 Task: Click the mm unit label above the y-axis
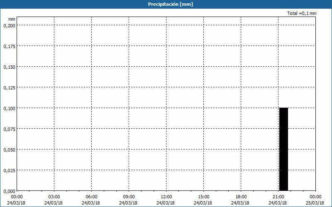pos(12,19)
